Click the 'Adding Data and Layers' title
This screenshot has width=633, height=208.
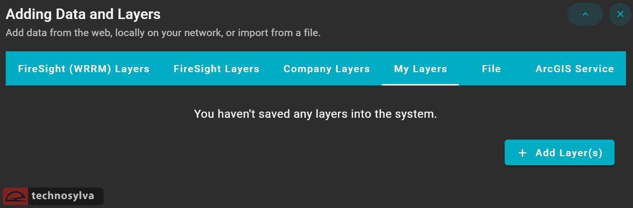coord(83,14)
